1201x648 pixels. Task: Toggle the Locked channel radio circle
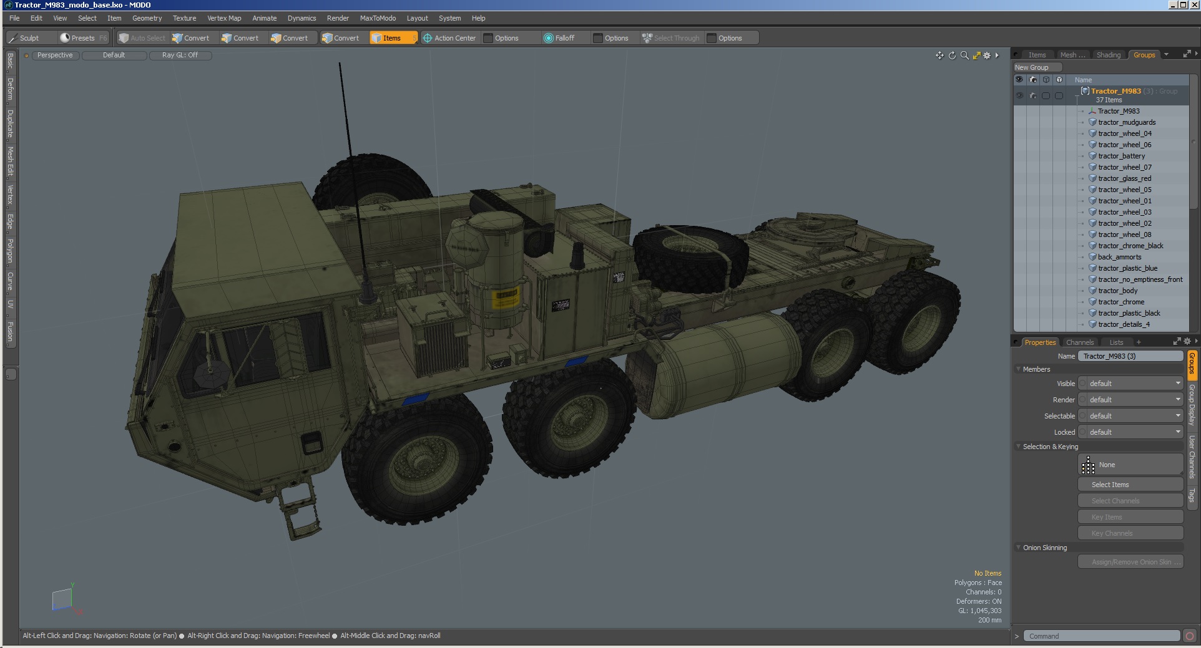click(x=1083, y=432)
